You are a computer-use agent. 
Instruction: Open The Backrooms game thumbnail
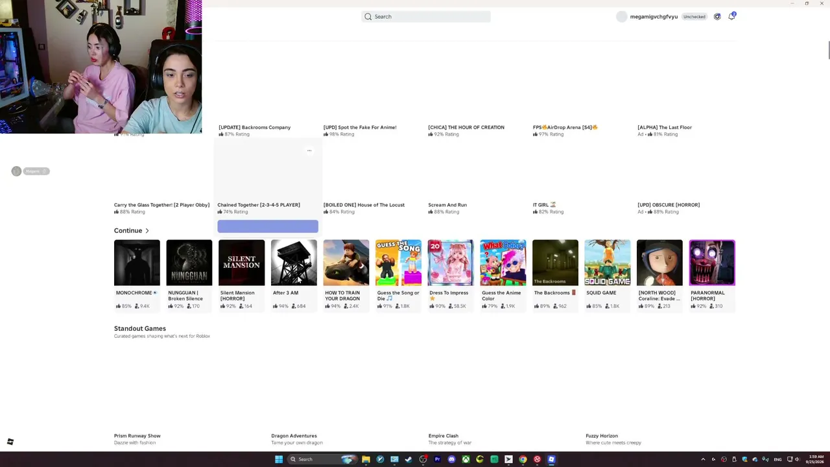click(x=555, y=263)
